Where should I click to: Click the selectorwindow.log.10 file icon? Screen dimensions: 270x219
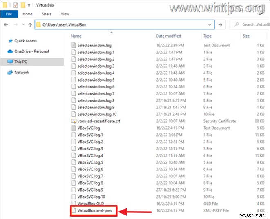[x=74, y=114]
